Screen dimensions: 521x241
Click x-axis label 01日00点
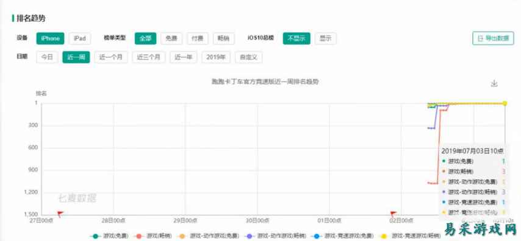point(329,220)
